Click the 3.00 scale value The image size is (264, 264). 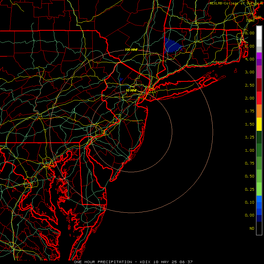point(250,72)
